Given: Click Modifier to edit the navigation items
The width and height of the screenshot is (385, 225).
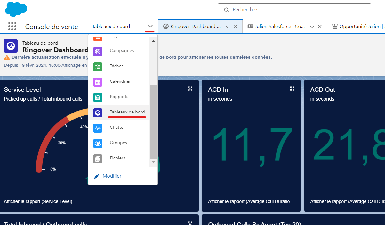Looking at the screenshot, I should (x=108, y=176).
